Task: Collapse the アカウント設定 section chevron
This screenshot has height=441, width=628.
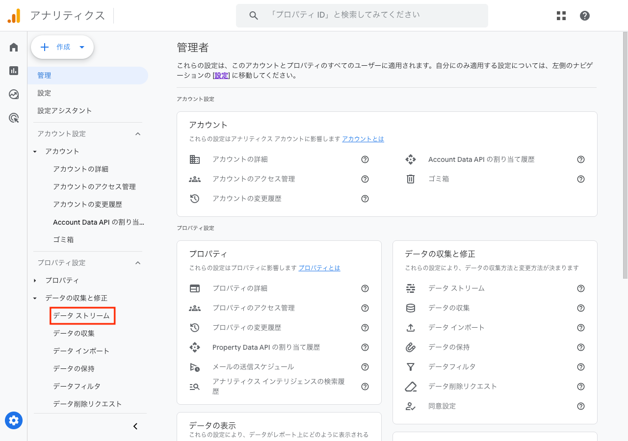Action: pos(138,133)
